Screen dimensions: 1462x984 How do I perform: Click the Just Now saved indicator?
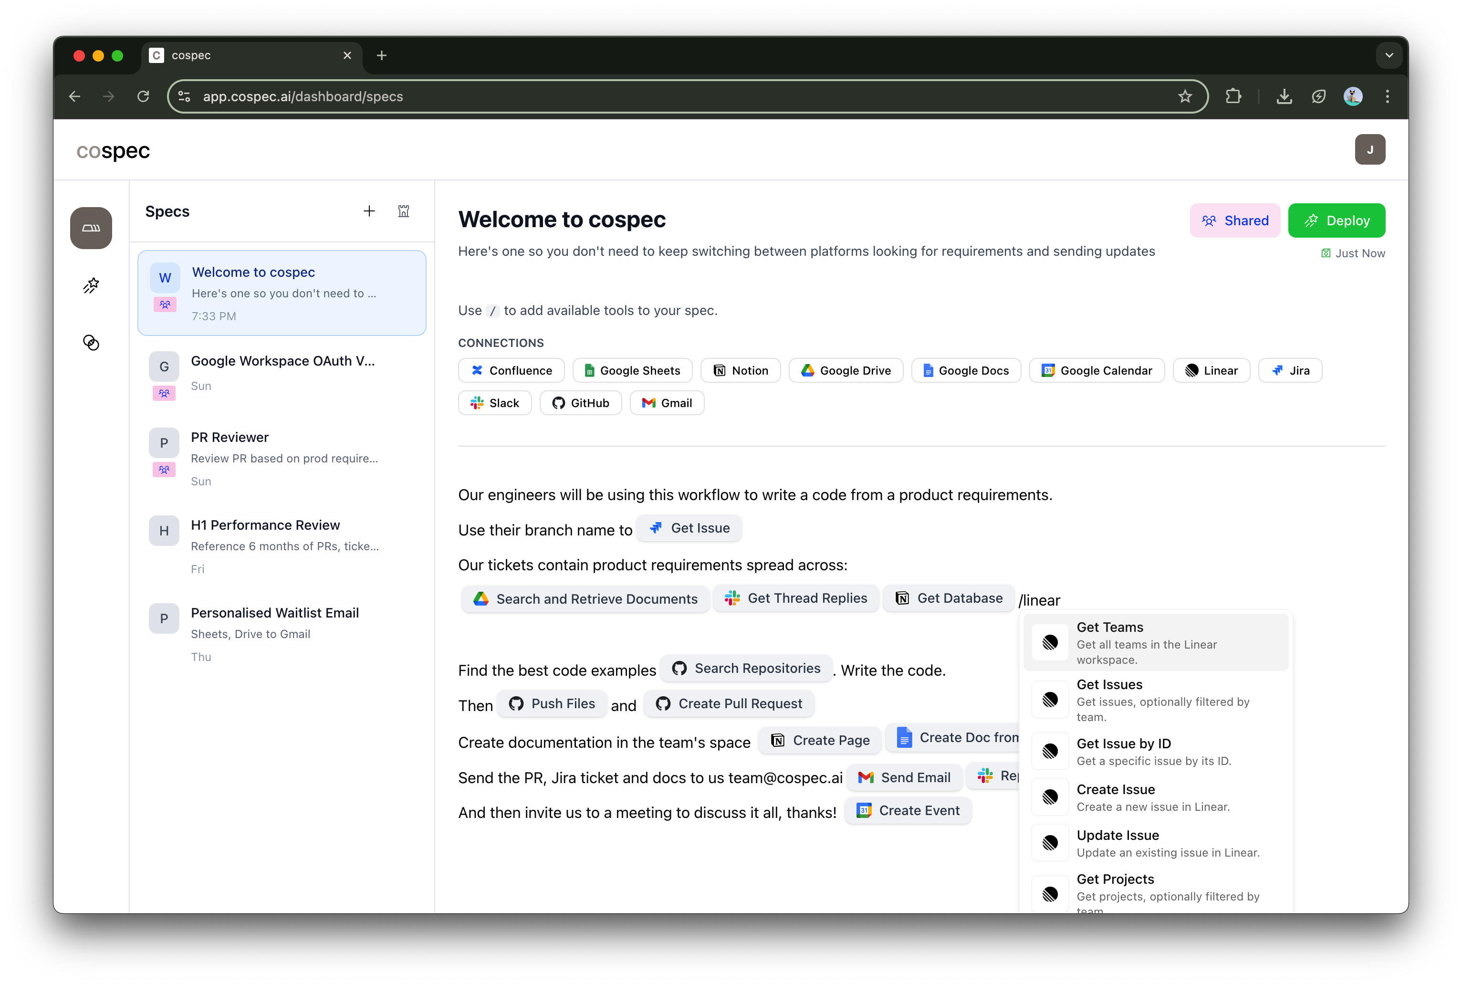pos(1353,253)
